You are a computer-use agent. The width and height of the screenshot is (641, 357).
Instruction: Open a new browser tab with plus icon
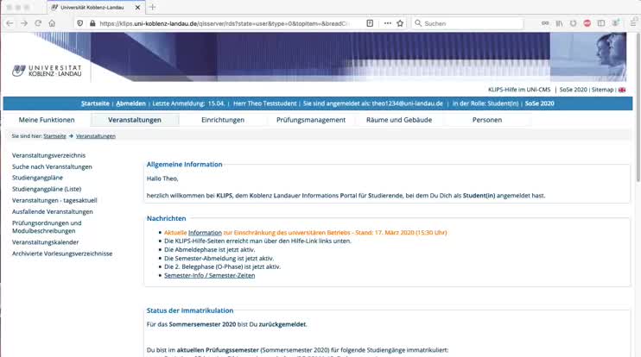(x=153, y=7)
